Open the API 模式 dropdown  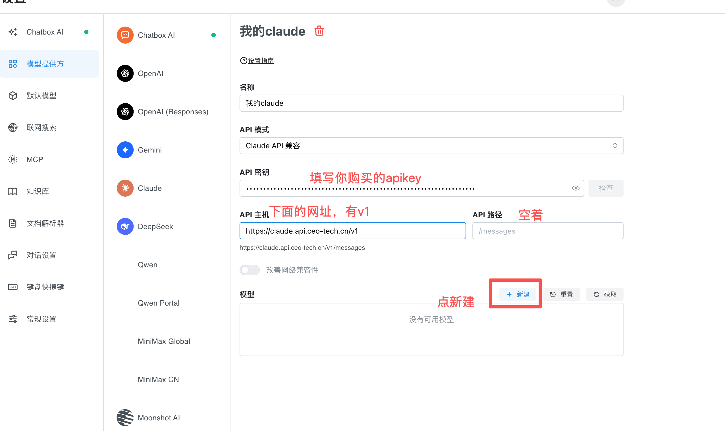[x=431, y=146]
